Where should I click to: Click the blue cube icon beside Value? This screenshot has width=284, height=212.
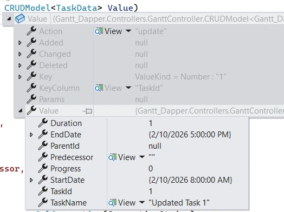click(x=20, y=18)
